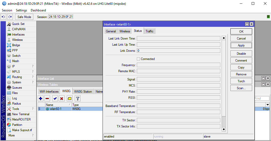Click the Torch button
The width and height of the screenshot is (271, 141).
tap(241, 81)
